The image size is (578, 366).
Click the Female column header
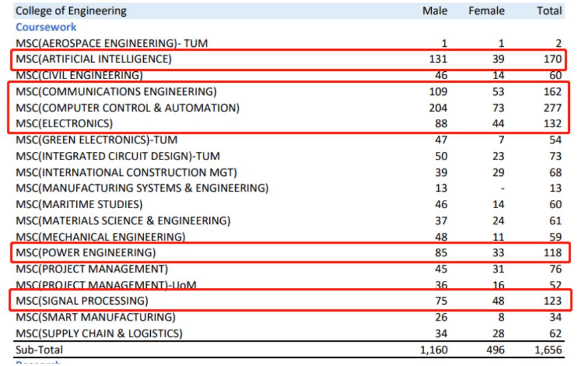490,10
